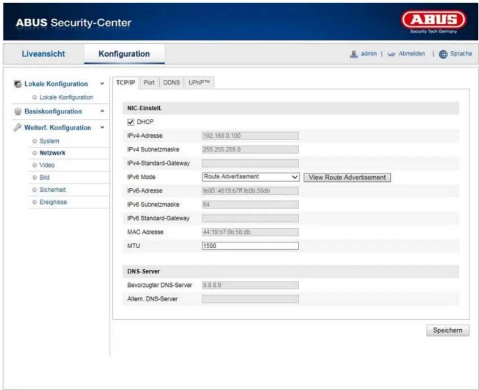The image size is (479, 390).
Task: Click the Weiterf. Konfiguration wrench icon
Action: (x=18, y=128)
